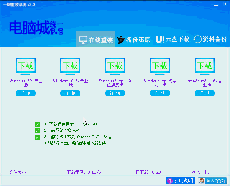230x186 pixels.
Task: Open the 下载保存目录 E:\DNCGHOST link
Action: click(74, 124)
